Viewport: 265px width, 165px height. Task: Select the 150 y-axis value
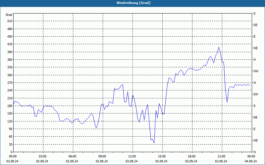pyautogui.click(x=10, y=114)
